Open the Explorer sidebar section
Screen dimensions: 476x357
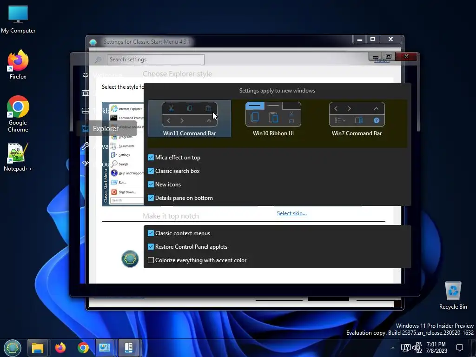[107, 128]
